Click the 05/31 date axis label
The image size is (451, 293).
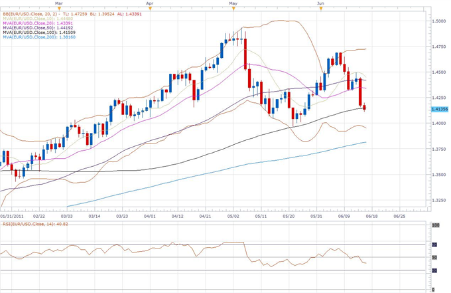(x=316, y=216)
